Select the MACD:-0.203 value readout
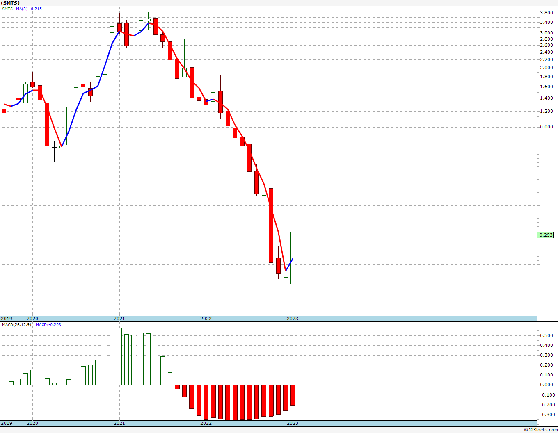The height and width of the screenshot is (433, 558). point(48,325)
